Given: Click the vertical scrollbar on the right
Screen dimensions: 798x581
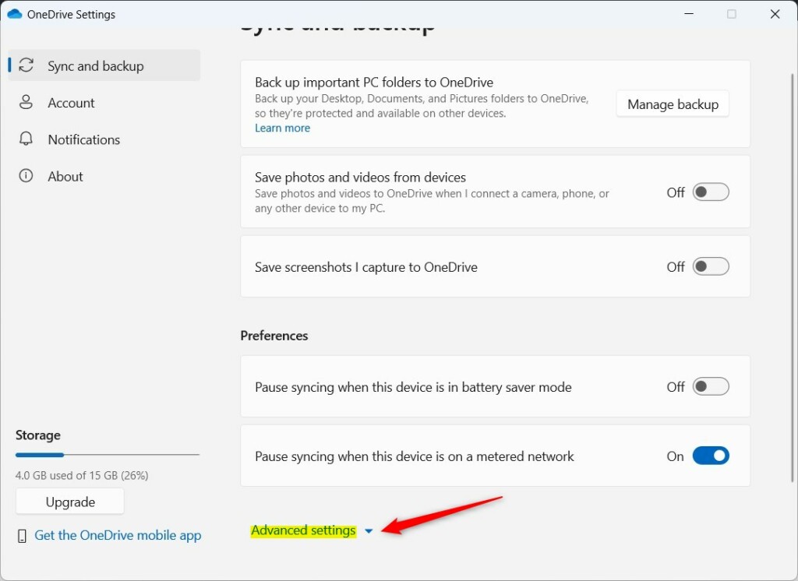Looking at the screenshot, I should [792, 278].
